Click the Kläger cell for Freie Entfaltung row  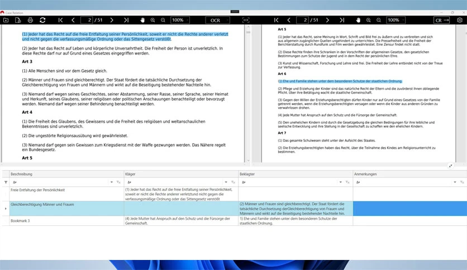[x=181, y=194]
